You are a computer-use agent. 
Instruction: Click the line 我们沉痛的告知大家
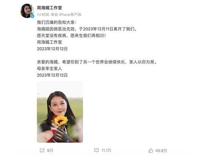pos(57,22)
